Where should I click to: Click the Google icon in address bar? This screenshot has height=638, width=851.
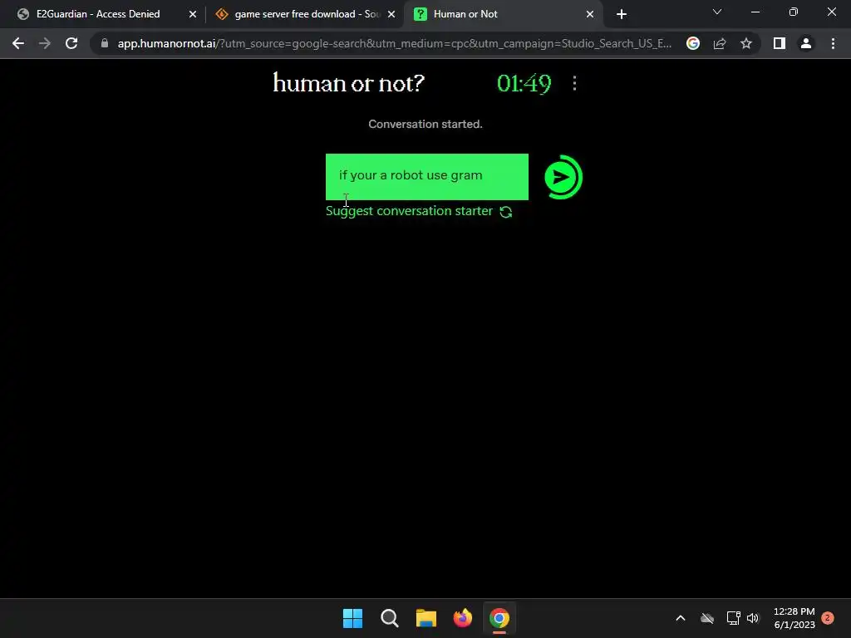[x=693, y=43]
